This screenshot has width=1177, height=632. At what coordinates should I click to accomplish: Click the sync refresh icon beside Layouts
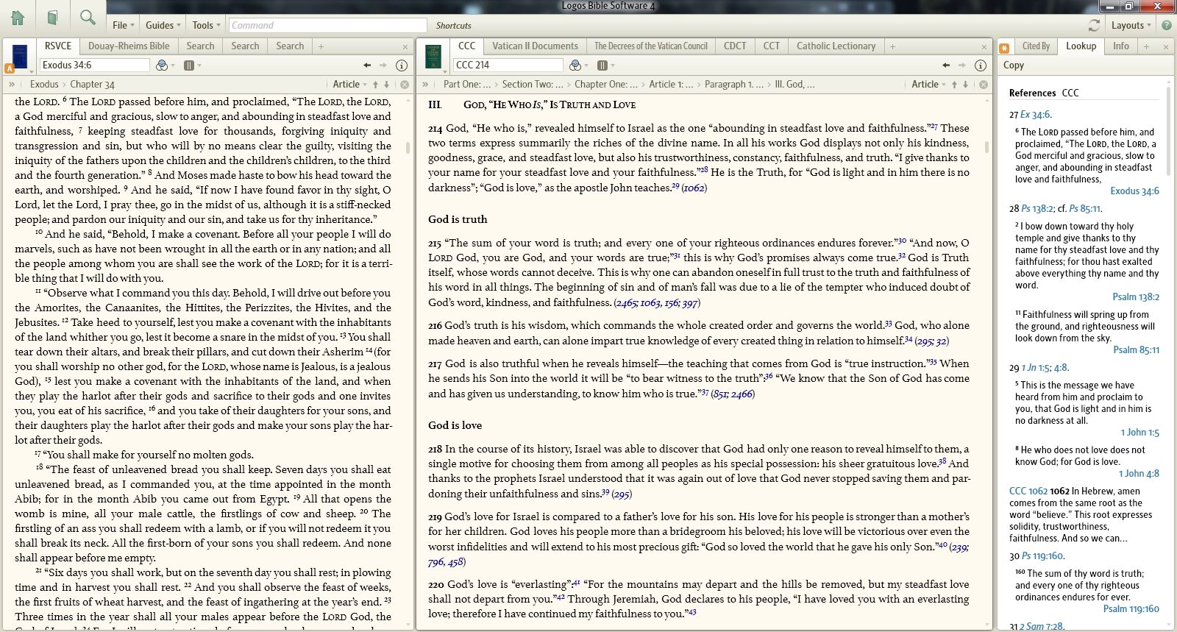1094,25
